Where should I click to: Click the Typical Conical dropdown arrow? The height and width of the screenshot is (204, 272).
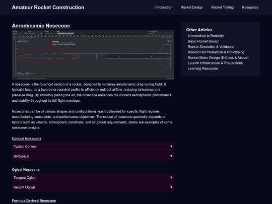(171, 147)
